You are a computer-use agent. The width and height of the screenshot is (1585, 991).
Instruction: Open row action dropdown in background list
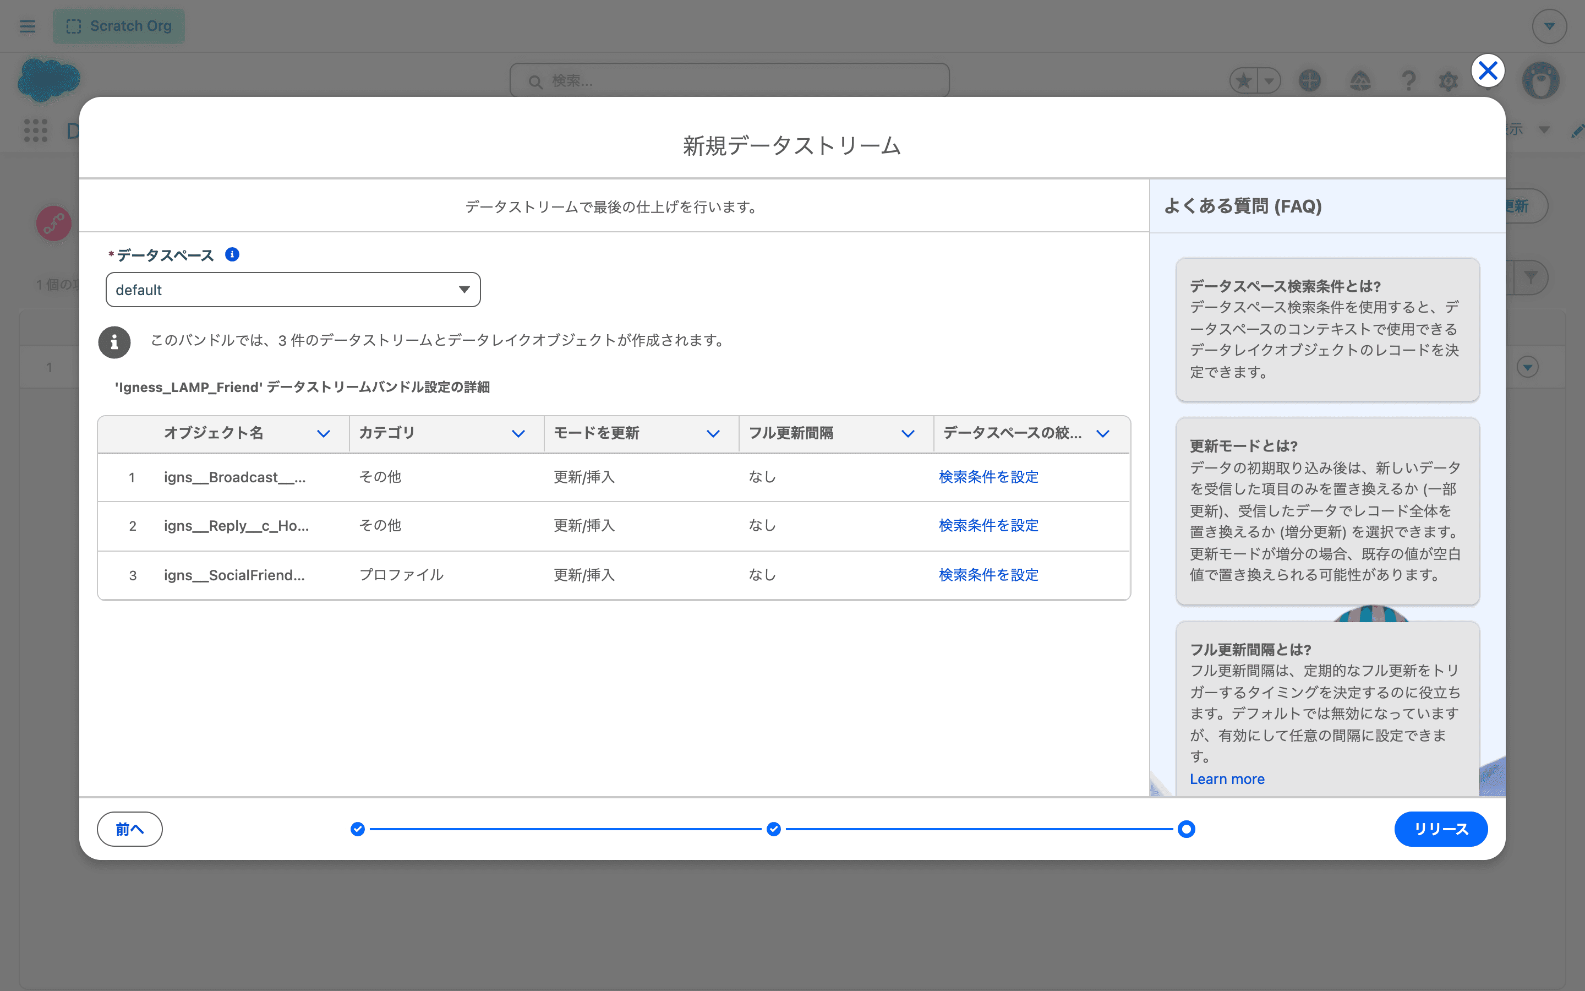1527,367
